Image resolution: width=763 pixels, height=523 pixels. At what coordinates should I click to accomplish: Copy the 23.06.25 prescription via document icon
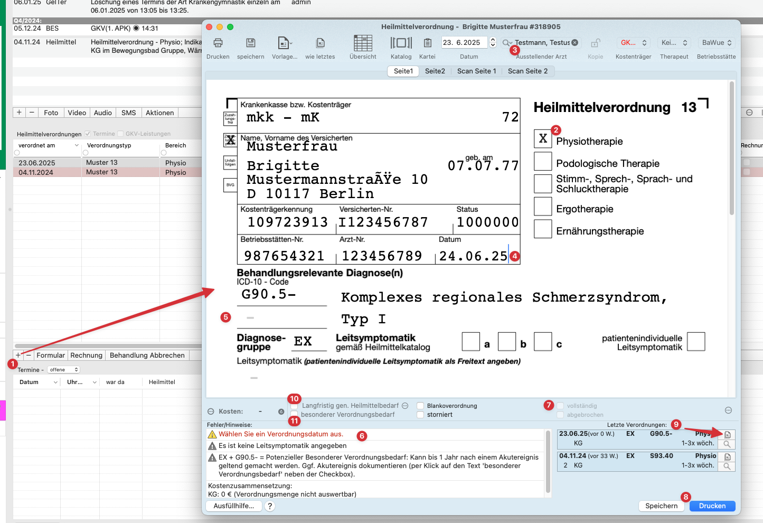pyautogui.click(x=727, y=435)
